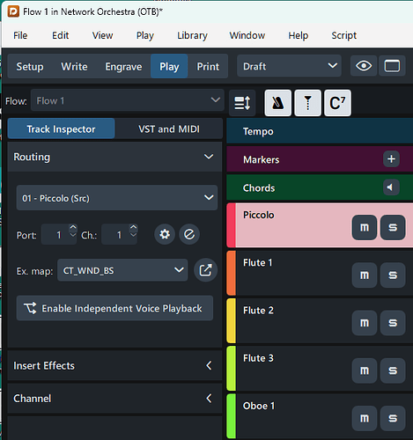Viewport: 413px width, 440px height.
Task: Add a marker with plus button
Action: [391, 159]
